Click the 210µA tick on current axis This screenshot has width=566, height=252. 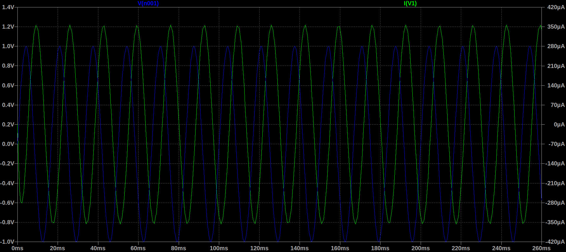point(556,66)
